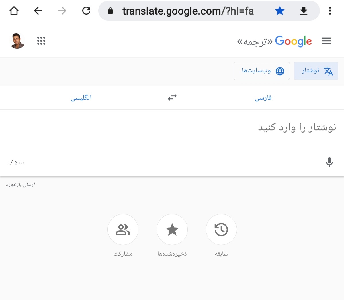Open the Google apps grid

41,41
